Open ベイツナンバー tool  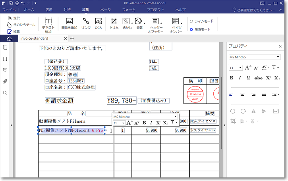(176, 25)
